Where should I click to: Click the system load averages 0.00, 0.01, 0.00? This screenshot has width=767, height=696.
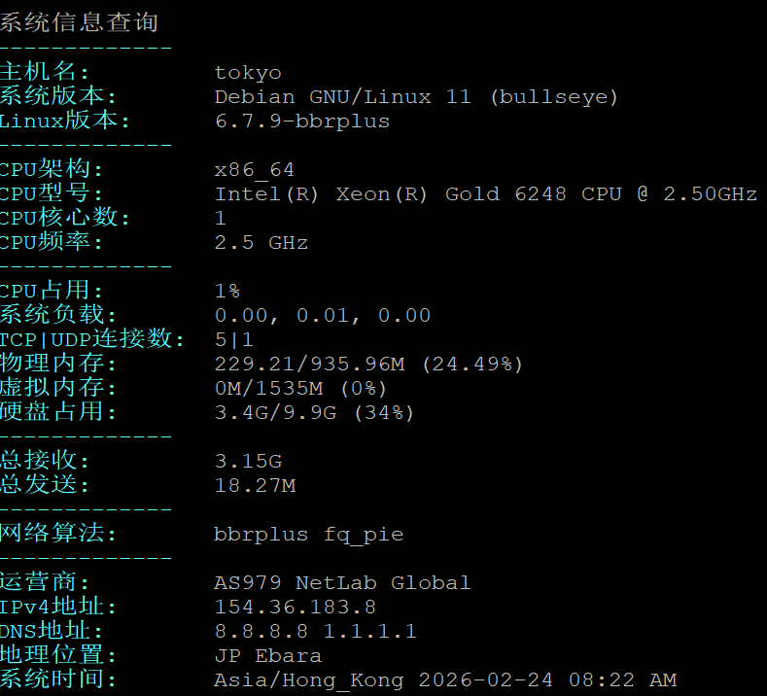322,315
